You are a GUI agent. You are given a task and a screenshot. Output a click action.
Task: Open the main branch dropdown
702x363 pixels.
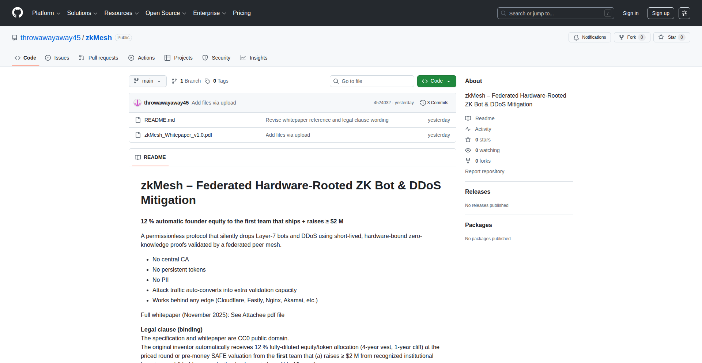pyautogui.click(x=147, y=81)
